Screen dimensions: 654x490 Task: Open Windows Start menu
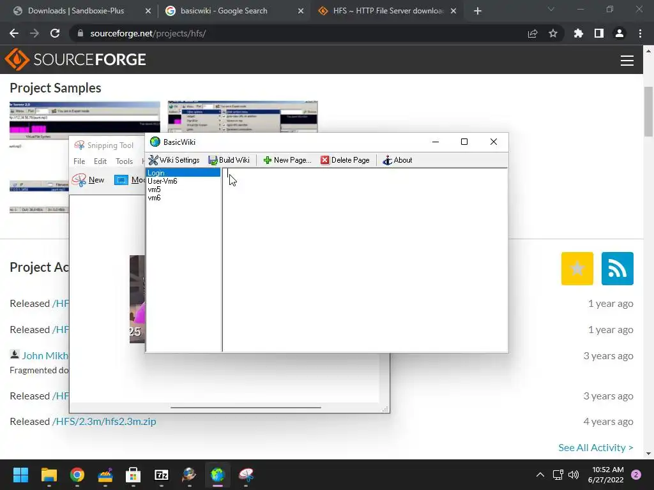tap(20, 475)
